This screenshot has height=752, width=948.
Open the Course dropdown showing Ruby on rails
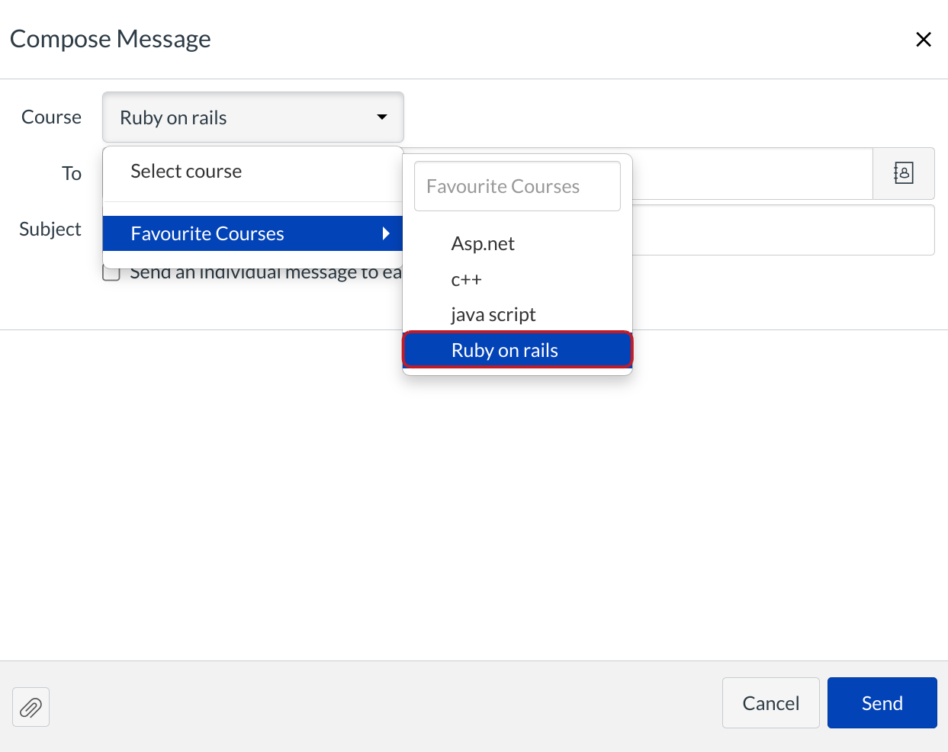[x=252, y=117]
